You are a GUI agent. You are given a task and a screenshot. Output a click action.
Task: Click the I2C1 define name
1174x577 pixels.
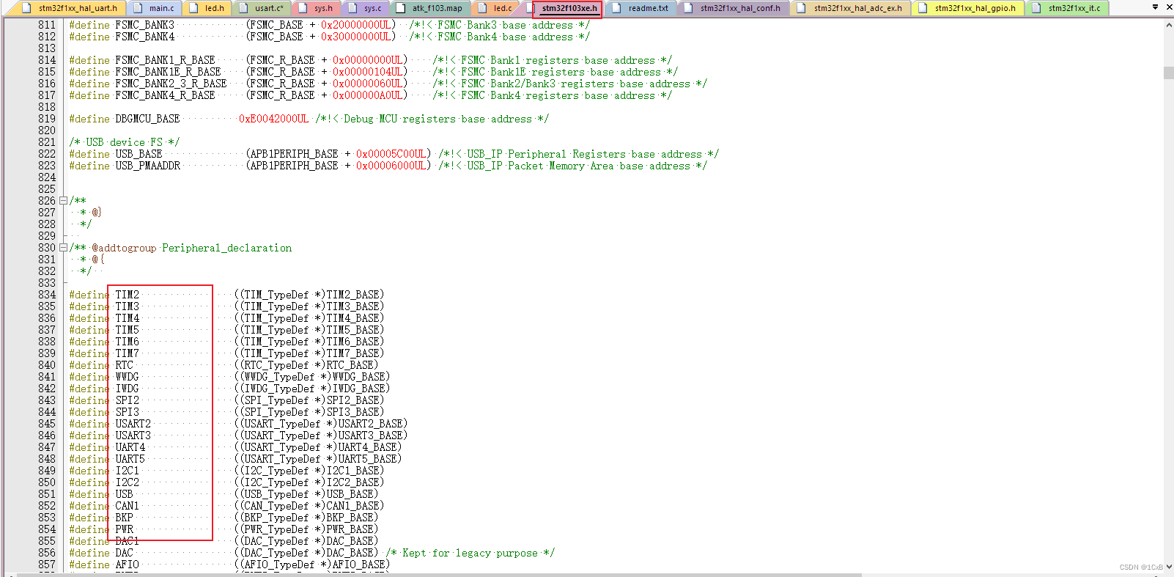tap(127, 471)
